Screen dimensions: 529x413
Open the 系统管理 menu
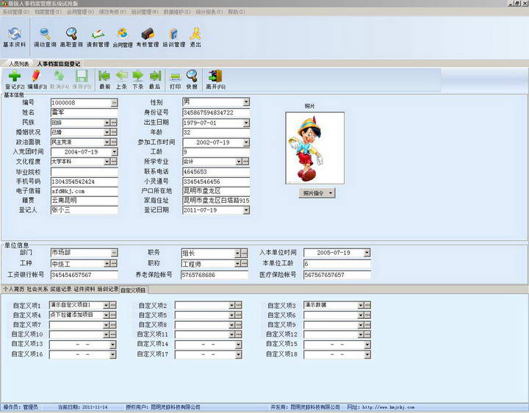[16, 12]
